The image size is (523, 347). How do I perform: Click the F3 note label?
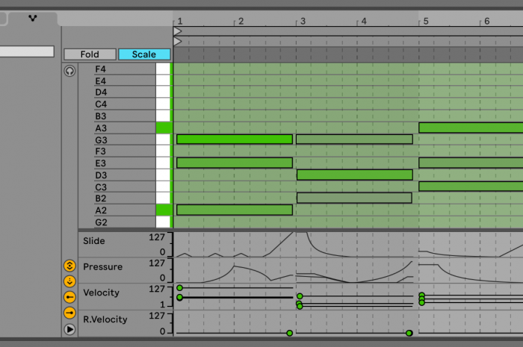(x=100, y=151)
